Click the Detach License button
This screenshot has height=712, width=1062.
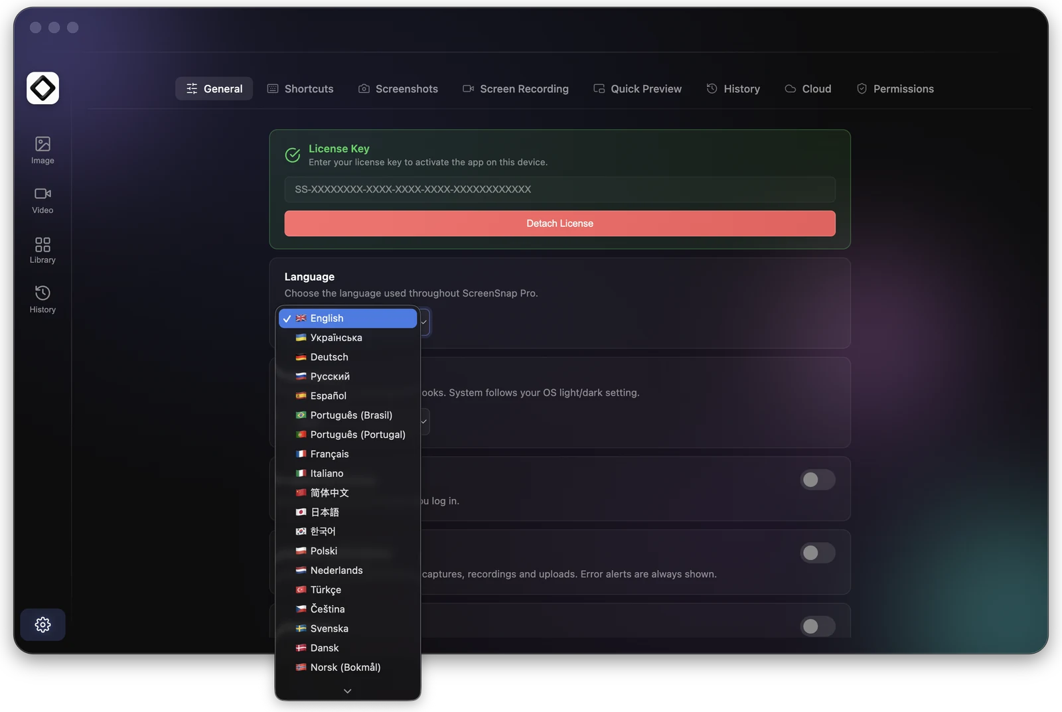tap(560, 224)
